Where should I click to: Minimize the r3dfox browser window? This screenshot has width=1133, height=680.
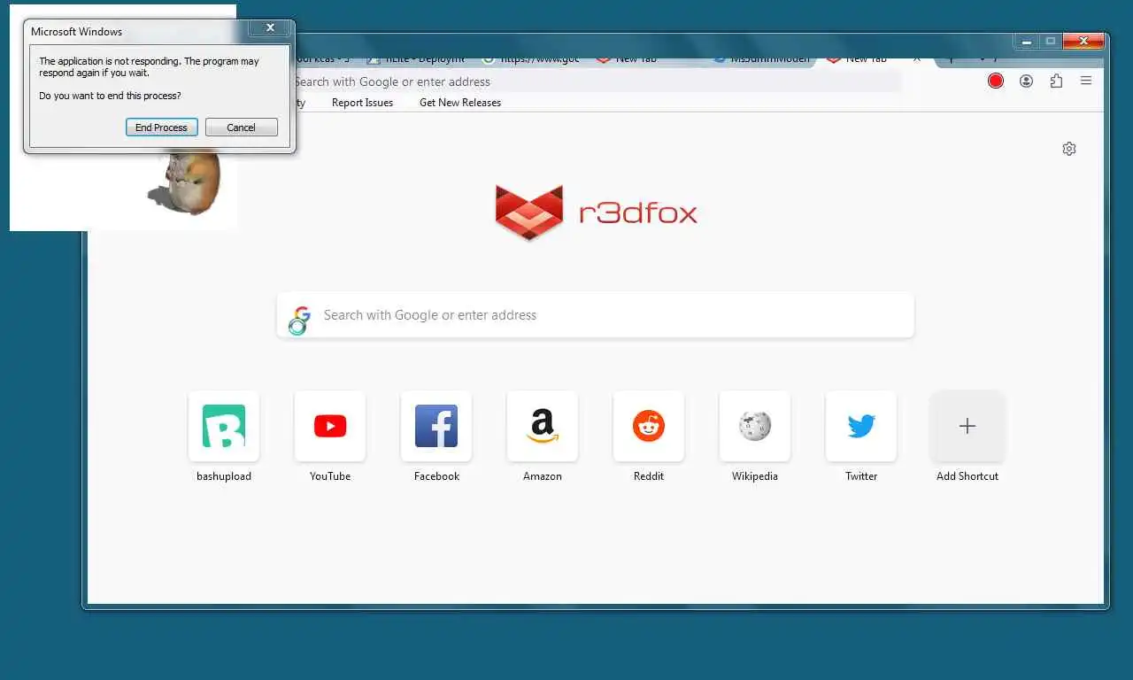point(1027,41)
